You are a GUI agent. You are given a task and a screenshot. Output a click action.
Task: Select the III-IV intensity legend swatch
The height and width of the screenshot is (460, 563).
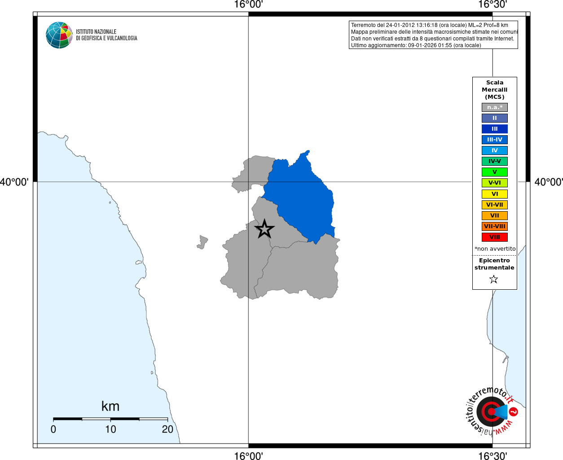pyautogui.click(x=495, y=140)
